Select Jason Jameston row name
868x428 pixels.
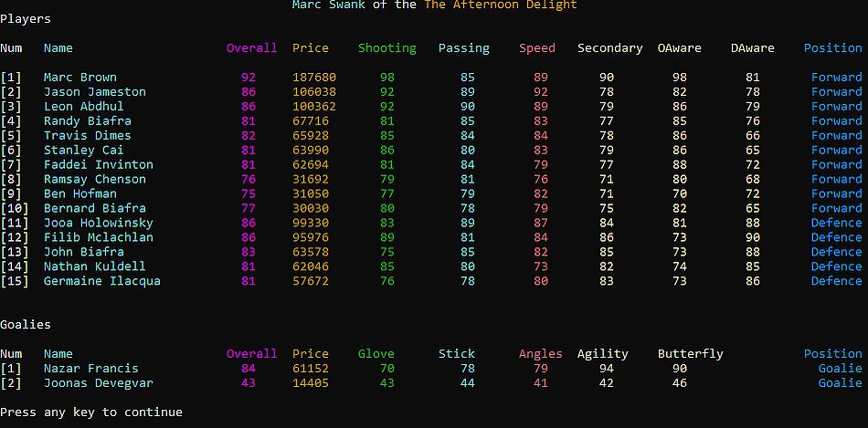95,92
